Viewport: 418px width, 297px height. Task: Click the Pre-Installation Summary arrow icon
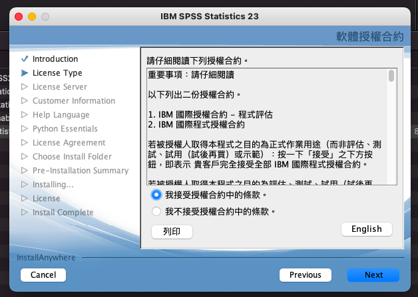tap(25, 170)
